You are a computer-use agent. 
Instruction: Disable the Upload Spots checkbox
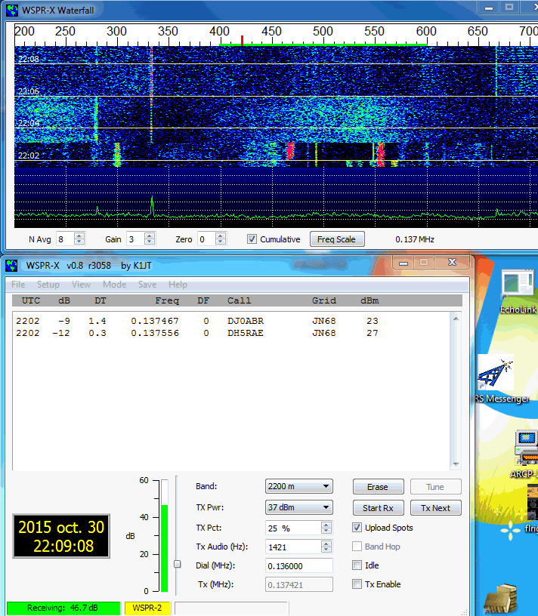357,528
